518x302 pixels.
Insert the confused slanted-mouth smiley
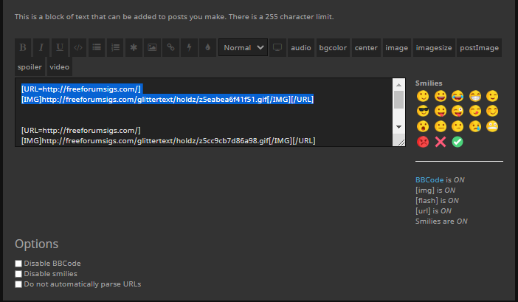tap(457, 126)
